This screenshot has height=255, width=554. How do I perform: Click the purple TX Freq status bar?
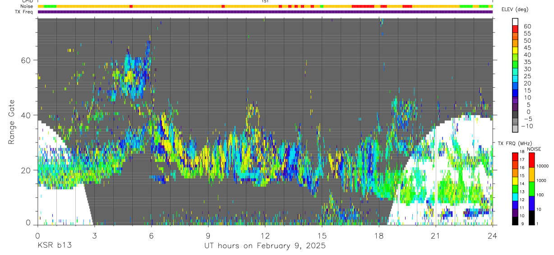265,12
